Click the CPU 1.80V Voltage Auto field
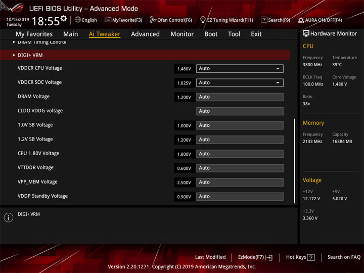 pos(240,154)
